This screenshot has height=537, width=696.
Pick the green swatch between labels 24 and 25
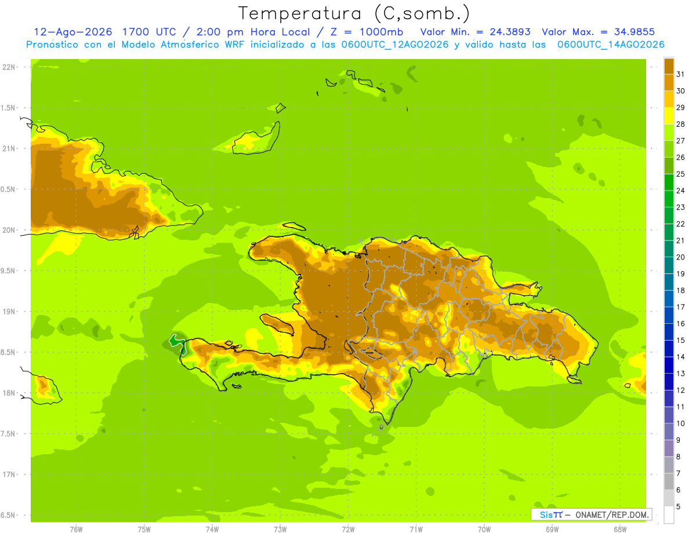tap(669, 182)
